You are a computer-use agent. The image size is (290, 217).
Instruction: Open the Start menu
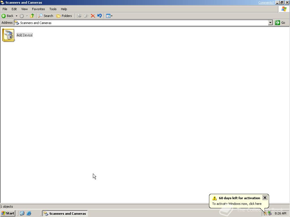pyautogui.click(x=8, y=213)
